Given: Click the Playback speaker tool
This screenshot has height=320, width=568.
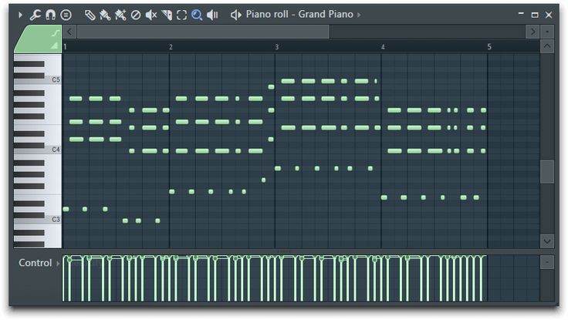Looking at the screenshot, I should tap(212, 15).
